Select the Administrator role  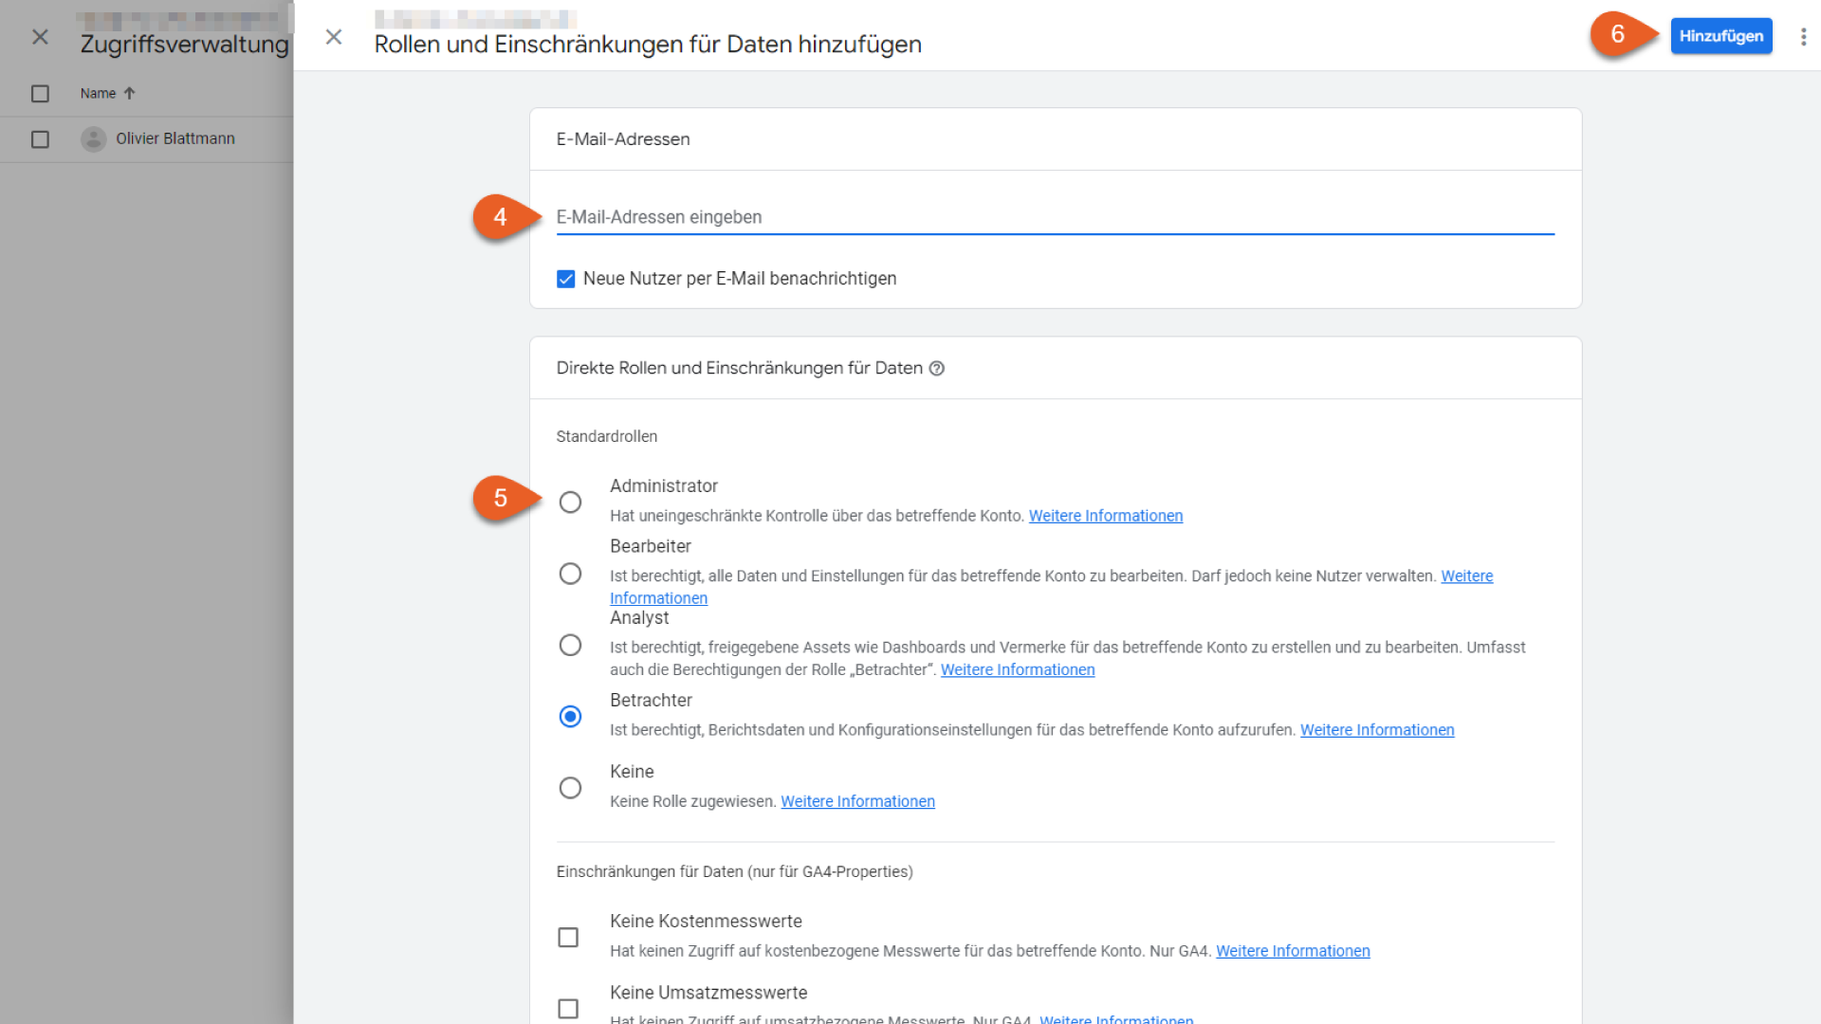tap(570, 502)
